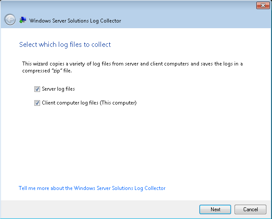Click the 'Server log files' label text
Image resolution: width=272 pixels, height=219 pixels.
(58, 89)
